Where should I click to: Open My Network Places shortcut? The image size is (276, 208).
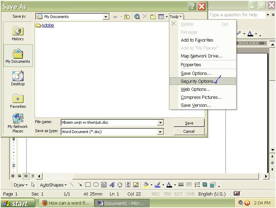tap(18, 123)
